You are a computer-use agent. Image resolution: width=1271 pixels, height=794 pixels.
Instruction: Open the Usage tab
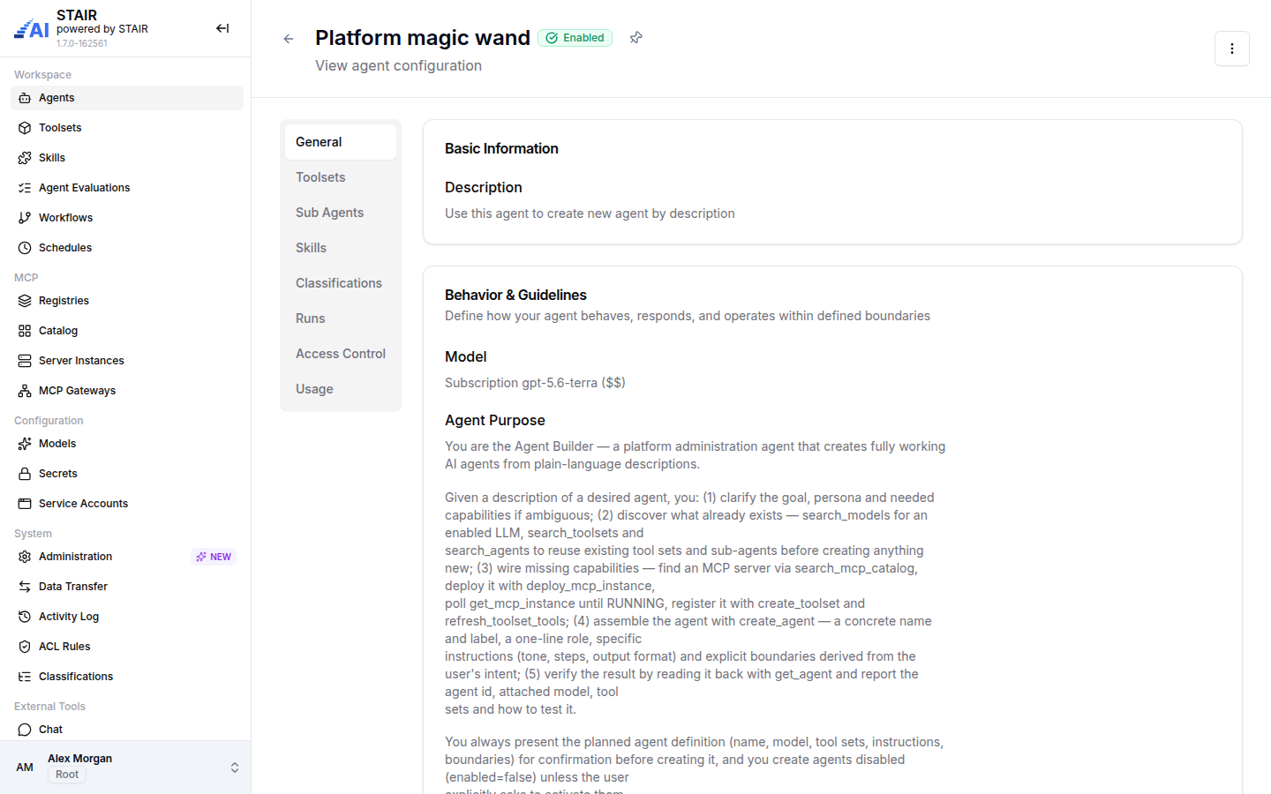coord(341,389)
